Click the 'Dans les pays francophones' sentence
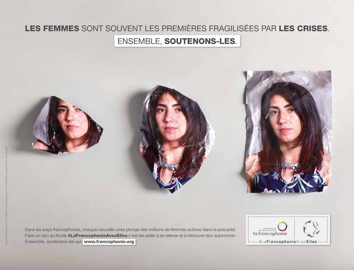Image resolution: width=354 pixels, height=270 pixels. (x=130, y=230)
